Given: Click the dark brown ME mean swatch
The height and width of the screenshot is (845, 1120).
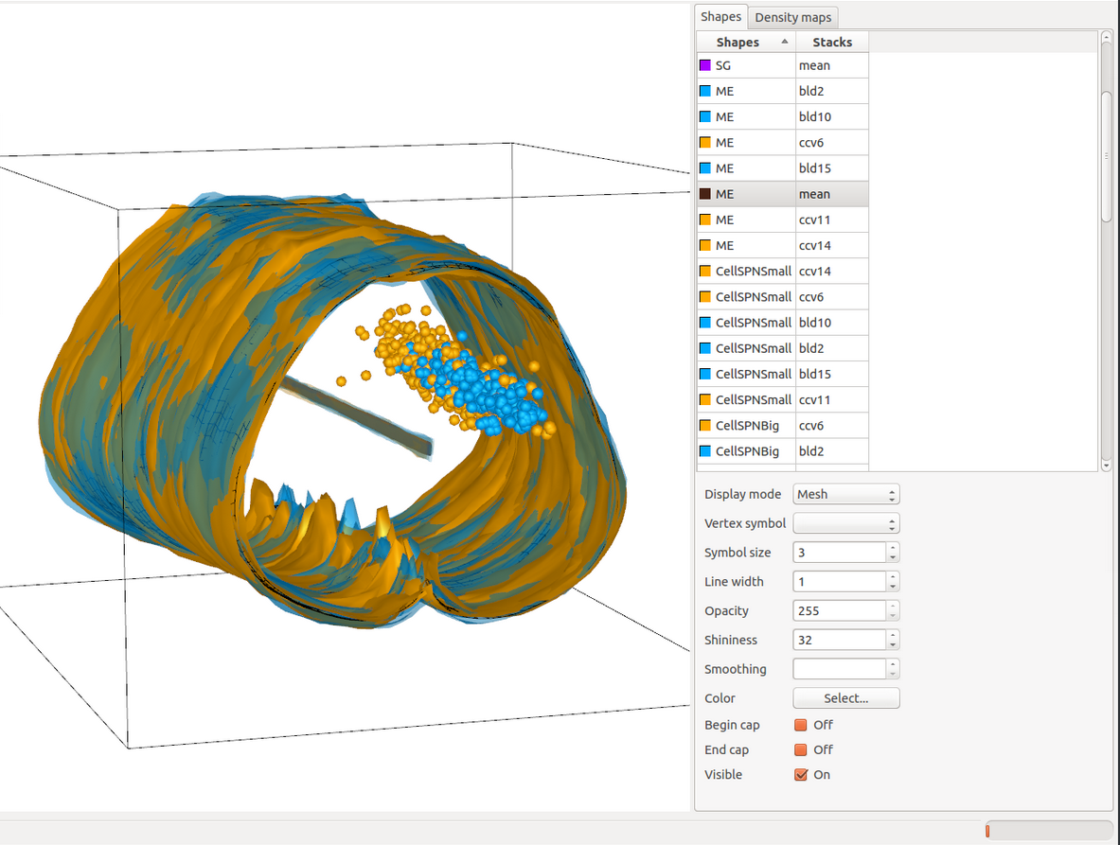Looking at the screenshot, I should pyautogui.click(x=704, y=194).
